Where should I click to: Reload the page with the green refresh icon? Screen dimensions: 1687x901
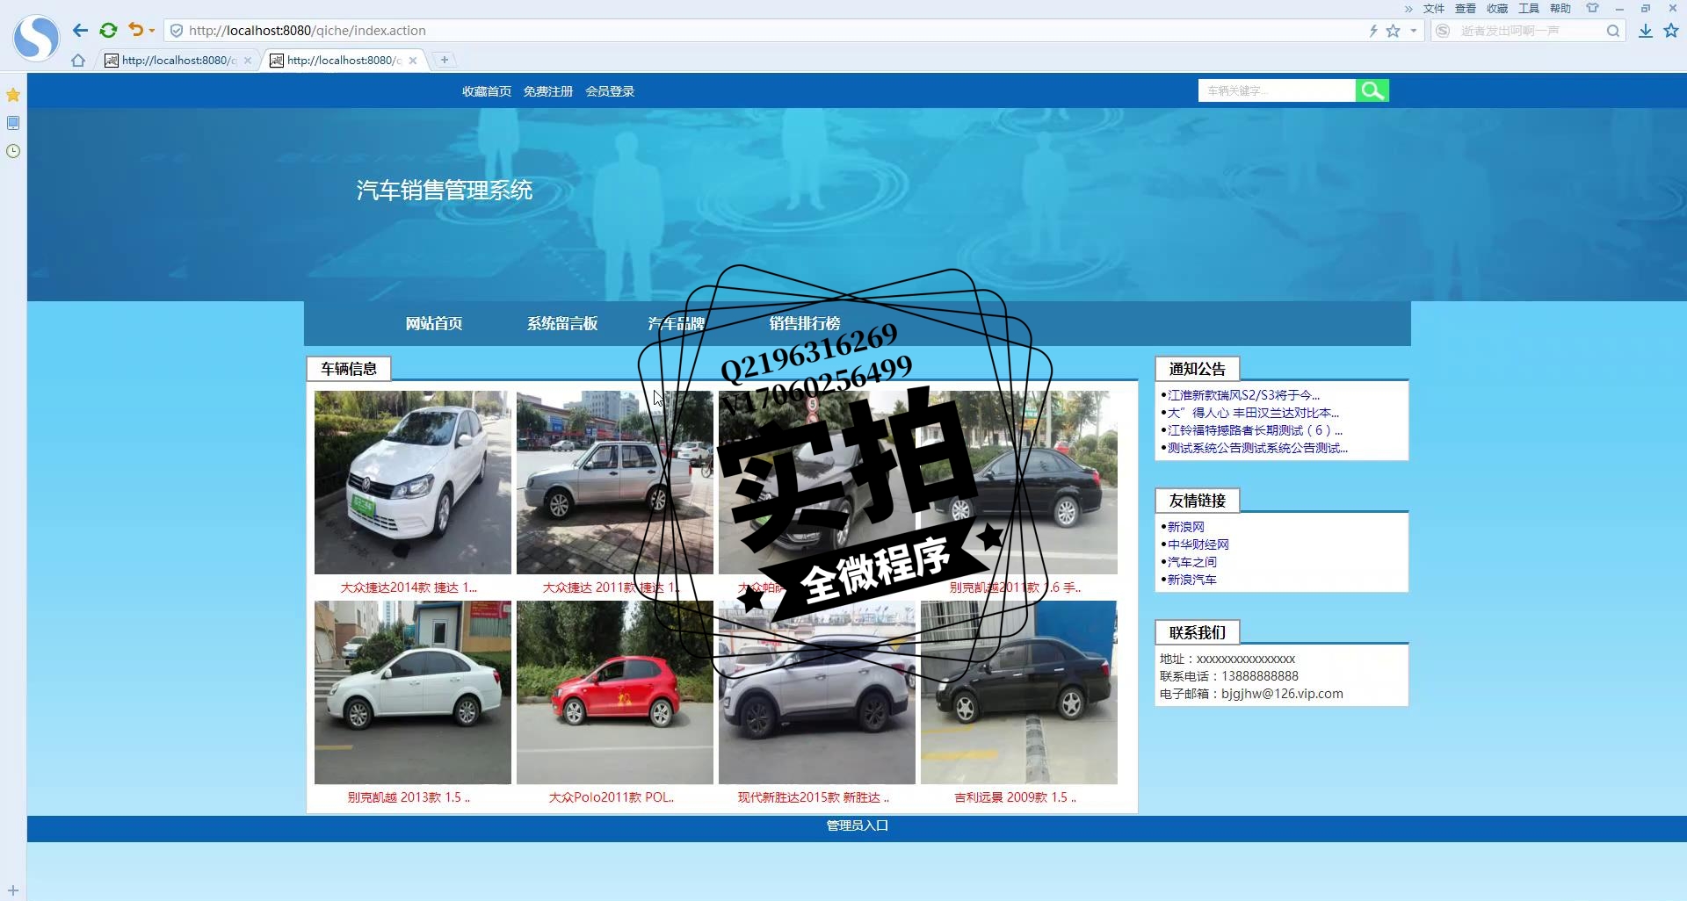[108, 31]
